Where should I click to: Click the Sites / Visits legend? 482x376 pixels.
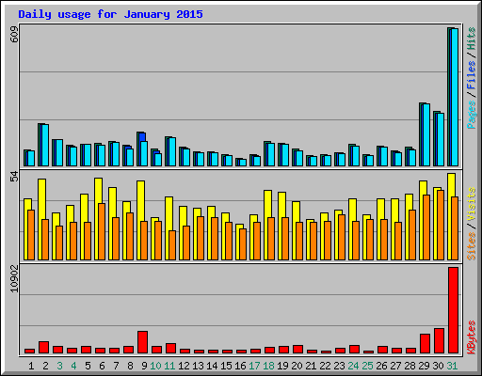point(472,224)
